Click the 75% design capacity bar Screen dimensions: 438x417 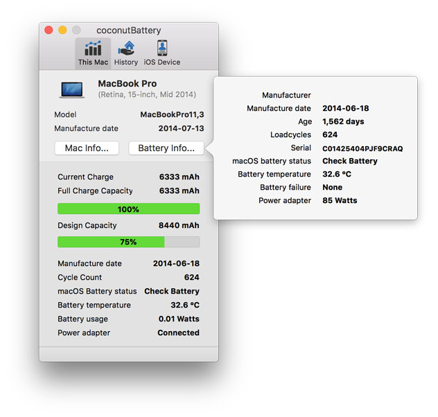click(128, 242)
